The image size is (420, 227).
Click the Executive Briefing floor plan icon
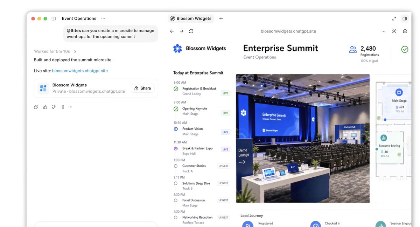pyautogui.click(x=384, y=138)
